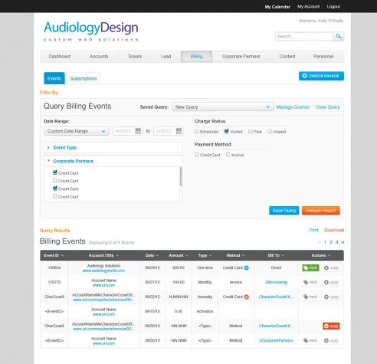Open www.audiologynorth.com account link
Image resolution: width=377 pixels, height=364 pixels.
(x=103, y=271)
